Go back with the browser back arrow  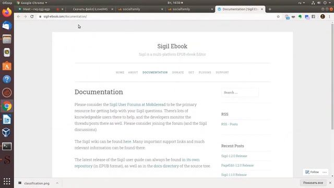point(19,16)
